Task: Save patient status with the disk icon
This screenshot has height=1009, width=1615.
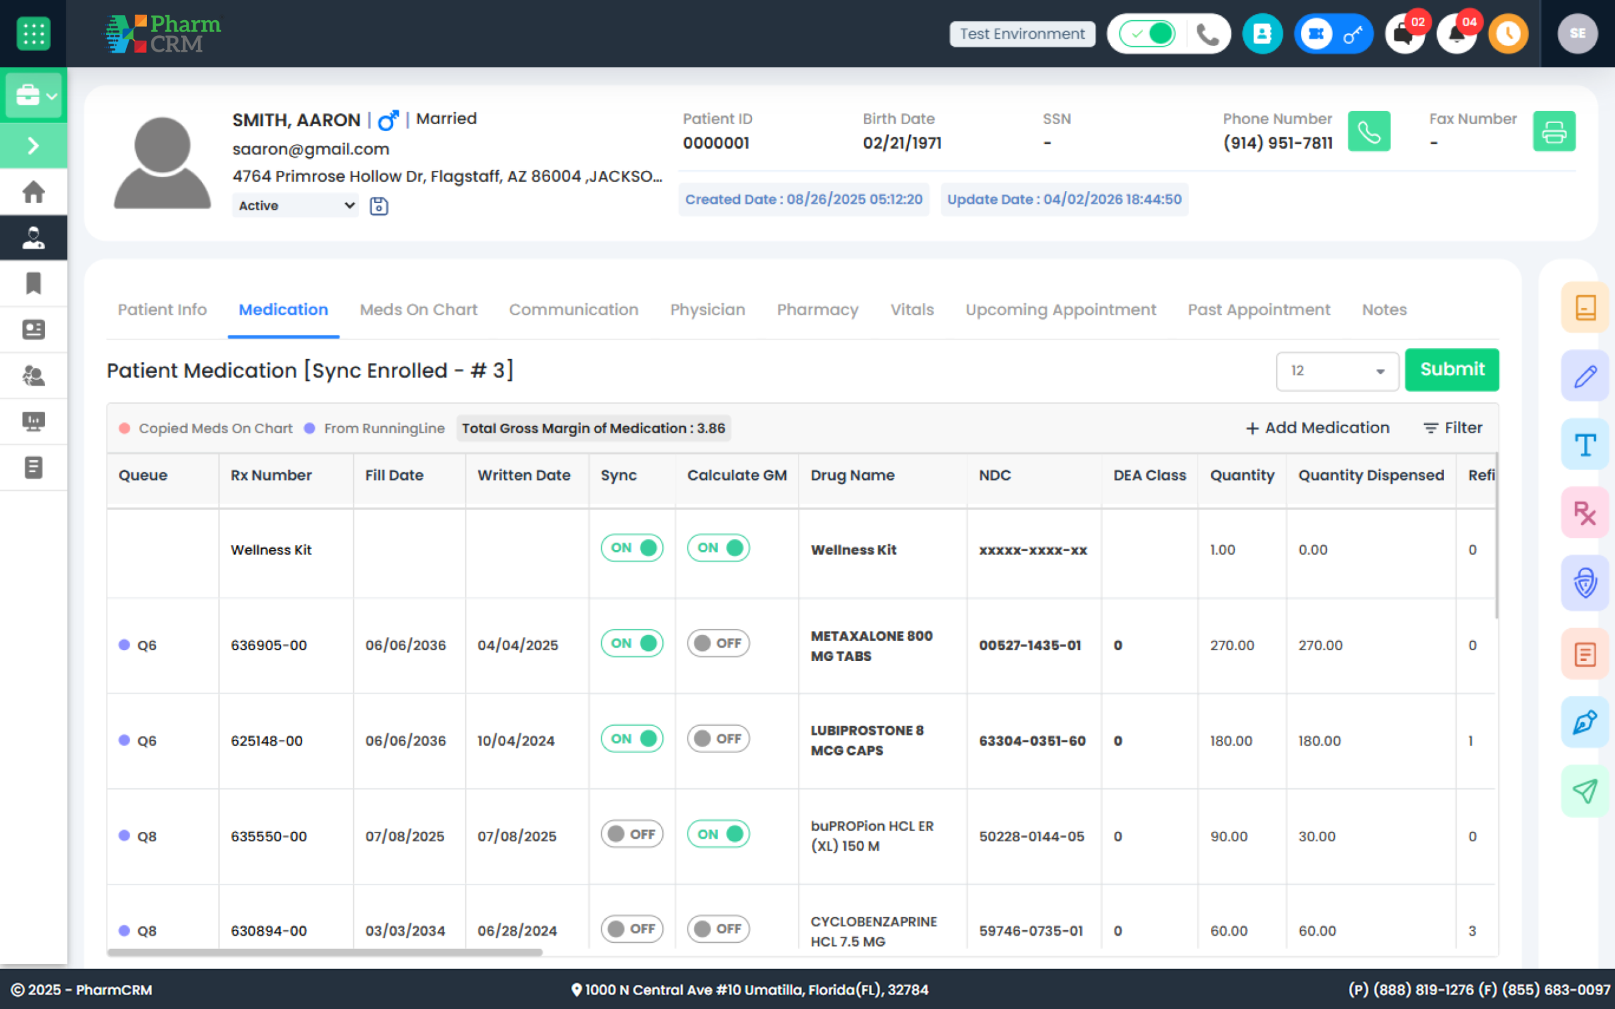Action: pos(379,206)
